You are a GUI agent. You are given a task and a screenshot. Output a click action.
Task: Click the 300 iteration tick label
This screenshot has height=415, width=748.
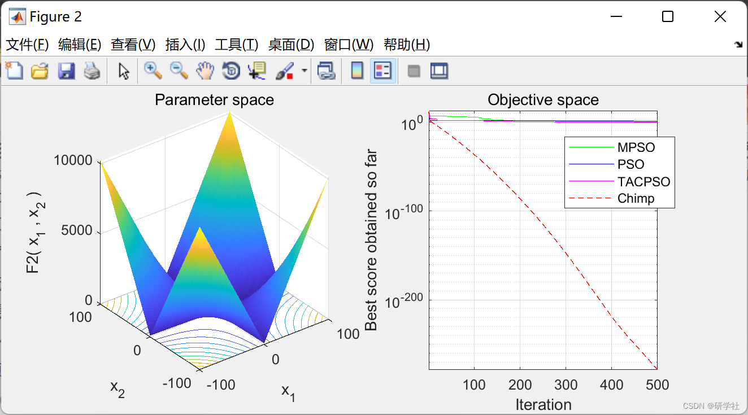[x=566, y=385]
